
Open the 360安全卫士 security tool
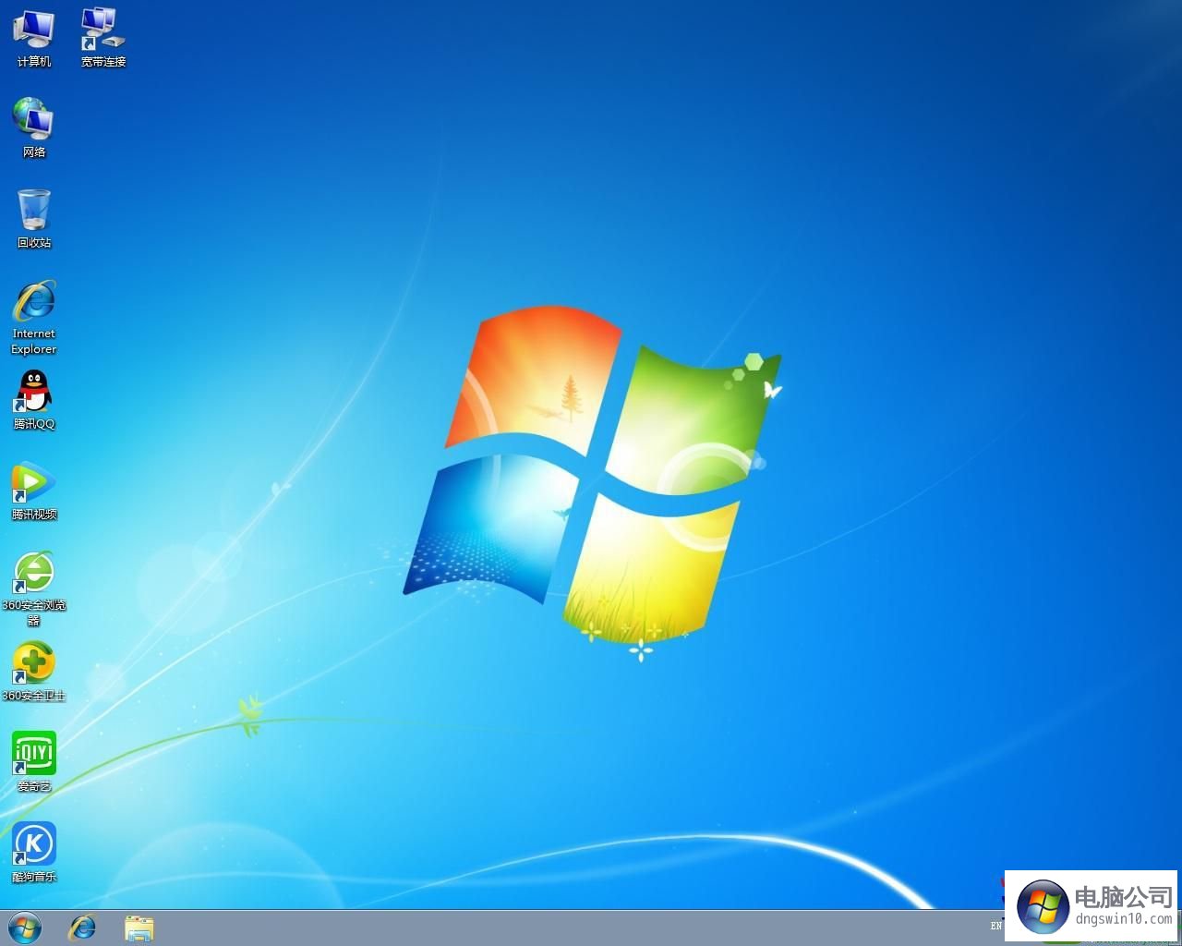click(33, 661)
